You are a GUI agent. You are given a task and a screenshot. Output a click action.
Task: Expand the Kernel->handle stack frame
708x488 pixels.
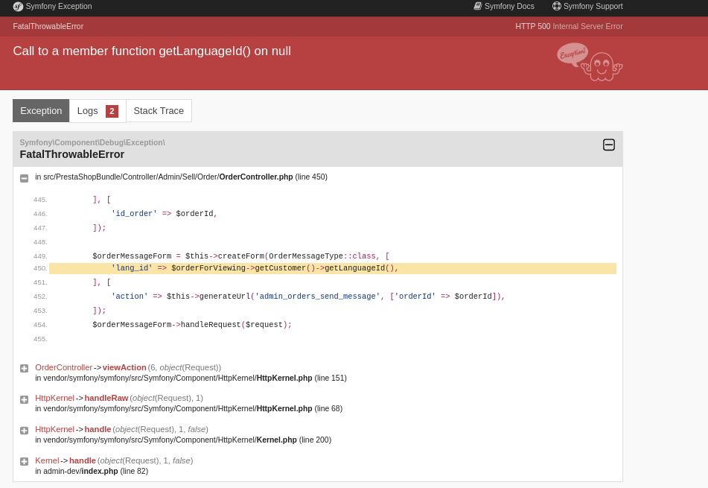[x=24, y=461]
